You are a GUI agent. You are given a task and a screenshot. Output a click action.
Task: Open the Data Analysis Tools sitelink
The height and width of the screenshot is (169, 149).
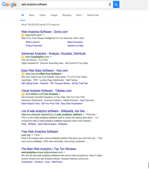(x=30, y=103)
